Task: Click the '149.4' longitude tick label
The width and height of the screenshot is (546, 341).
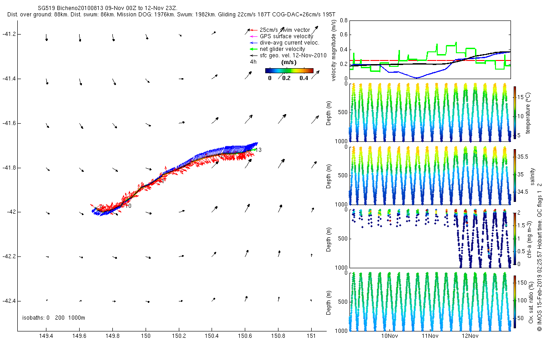Action: pos(46,336)
